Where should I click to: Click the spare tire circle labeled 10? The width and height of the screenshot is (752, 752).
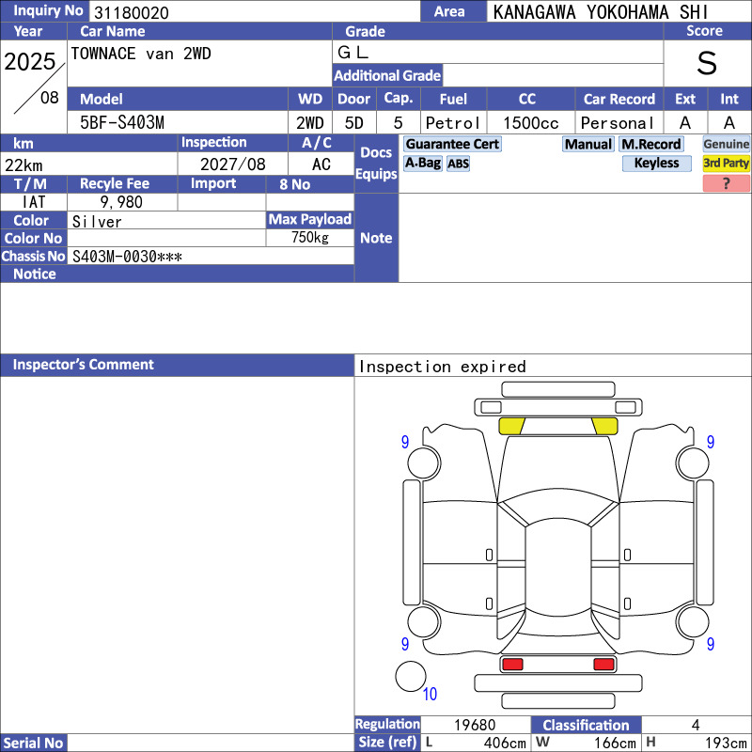tap(411, 676)
